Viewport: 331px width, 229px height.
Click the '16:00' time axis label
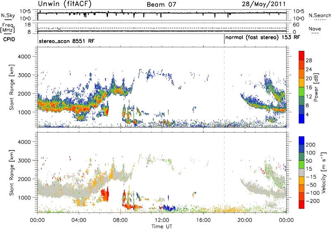203,220
